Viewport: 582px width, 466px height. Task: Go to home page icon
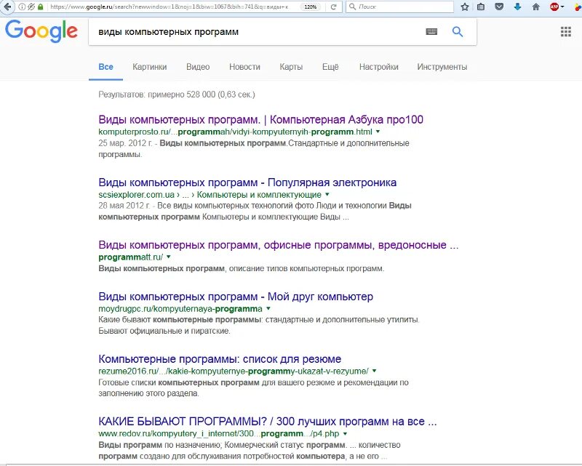[535, 7]
